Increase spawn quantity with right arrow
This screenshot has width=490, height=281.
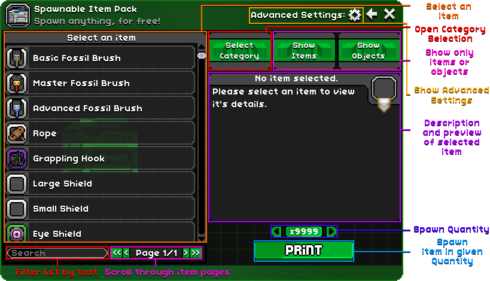[x=331, y=231]
